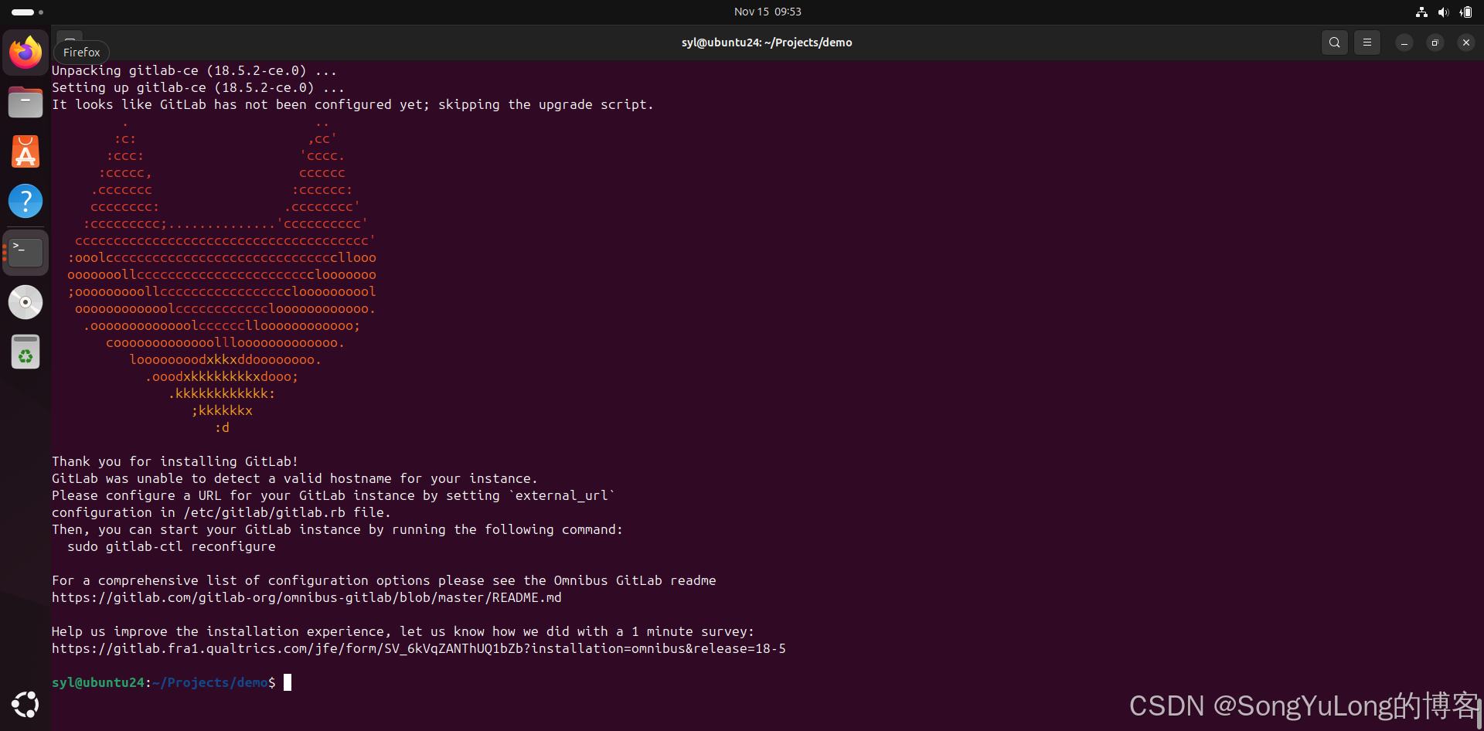The width and height of the screenshot is (1484, 731).
Task: Open the Help dock icon
Action: pos(26,201)
